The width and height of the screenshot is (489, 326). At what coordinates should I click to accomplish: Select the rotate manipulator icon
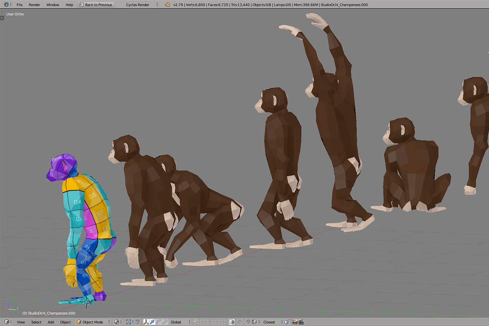click(159, 322)
